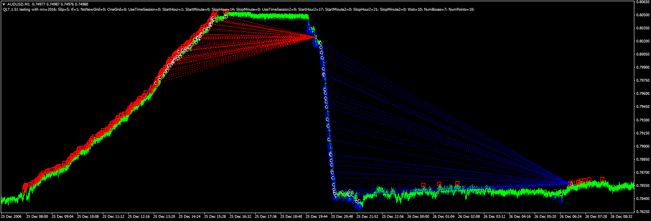Click the 26 Dec 08:32 time label
The width and height of the screenshot is (651, 221).
pos(622,217)
